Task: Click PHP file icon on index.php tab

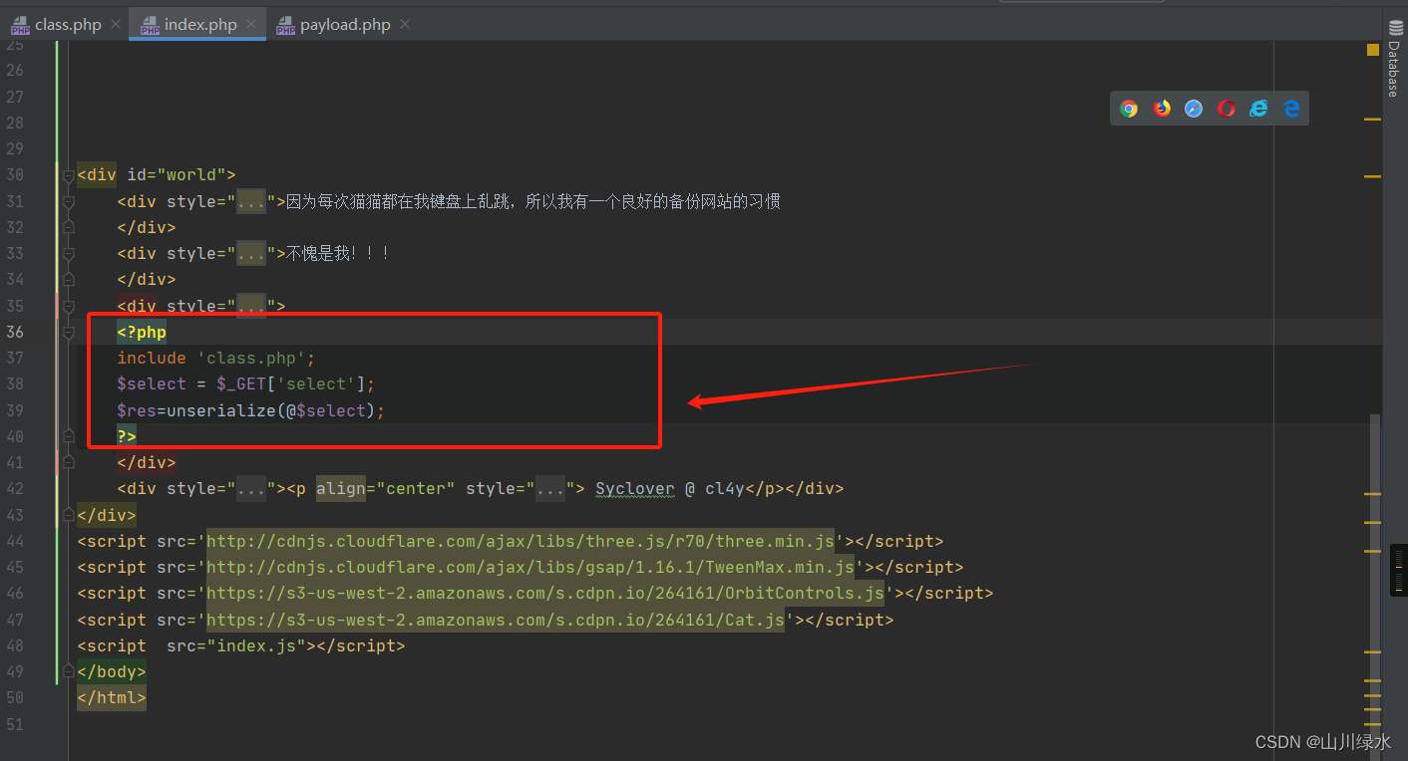Action: coord(150,25)
